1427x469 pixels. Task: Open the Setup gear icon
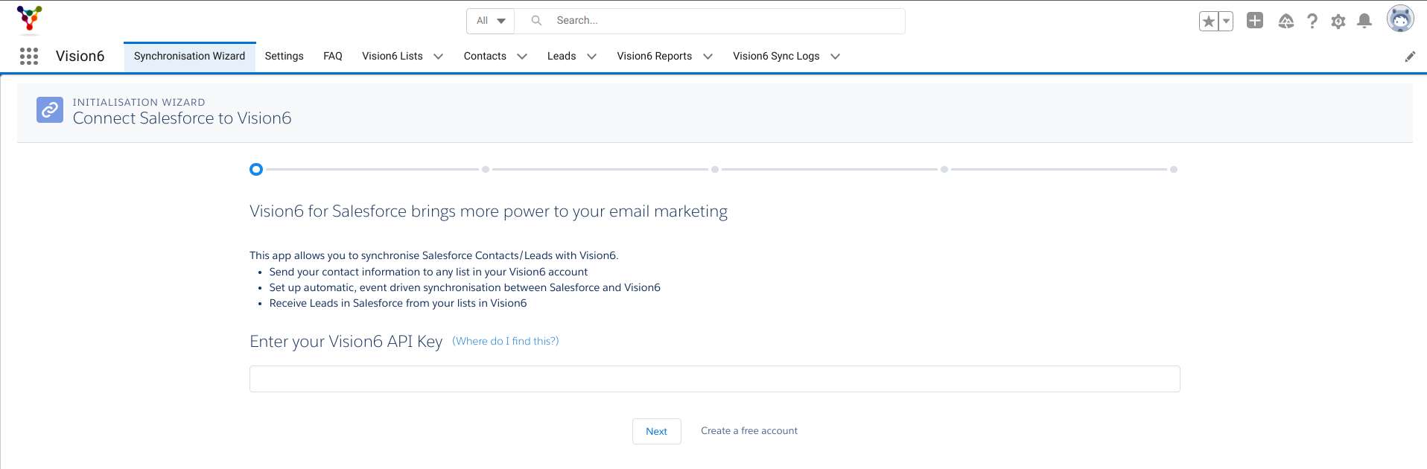1338,21
